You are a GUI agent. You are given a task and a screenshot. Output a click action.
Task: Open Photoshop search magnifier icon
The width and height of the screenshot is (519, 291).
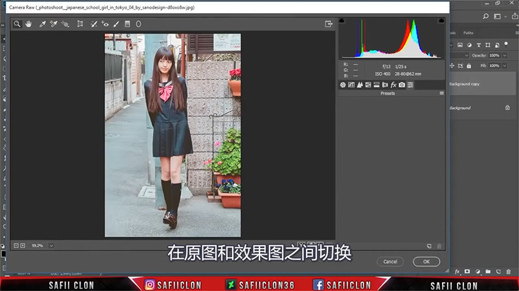(486, 16)
